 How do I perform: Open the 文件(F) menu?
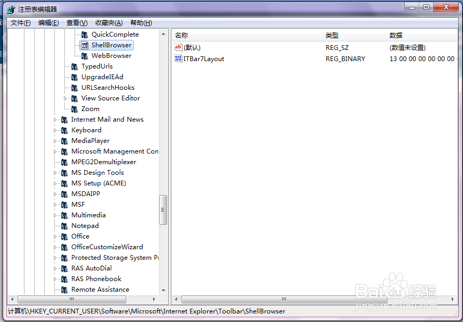click(20, 23)
